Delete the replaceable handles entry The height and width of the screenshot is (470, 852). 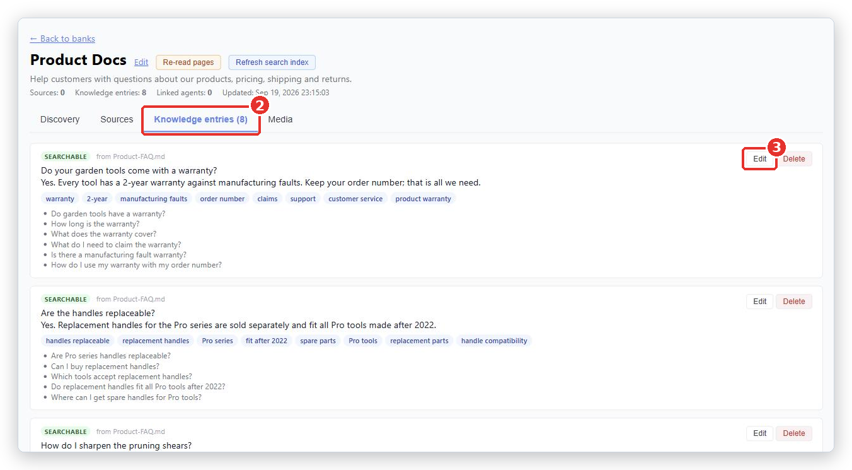[x=794, y=302]
